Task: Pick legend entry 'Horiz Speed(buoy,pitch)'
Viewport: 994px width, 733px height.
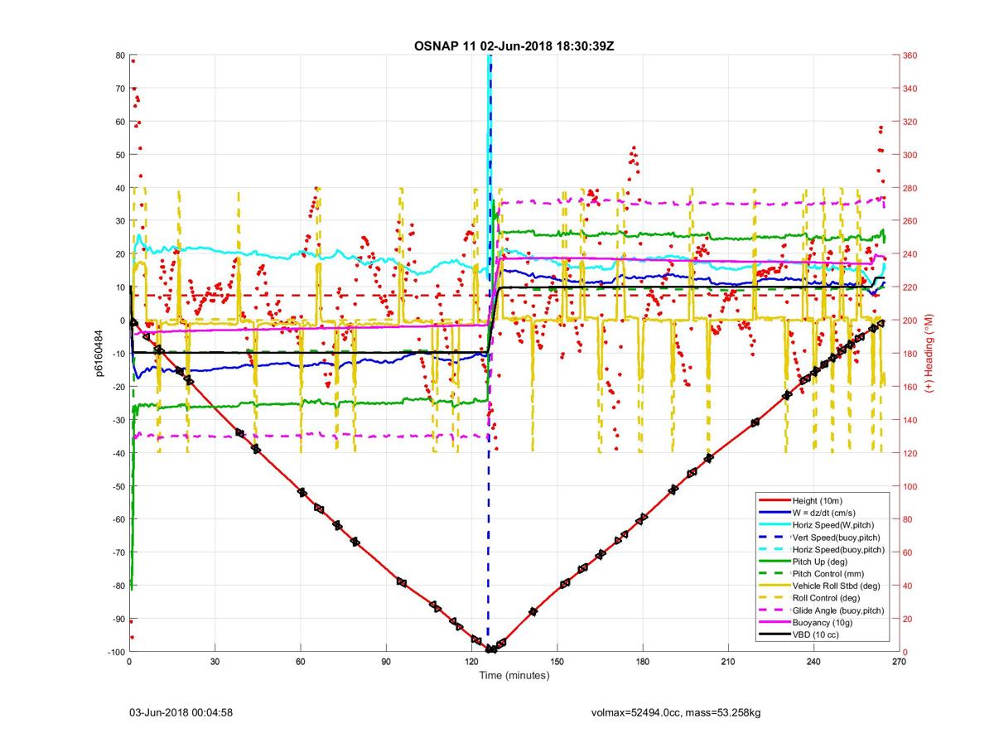Action: coord(838,549)
